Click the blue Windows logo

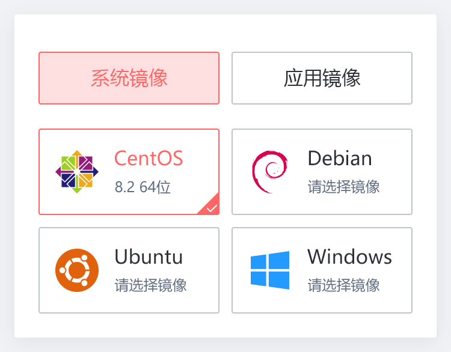pyautogui.click(x=270, y=270)
